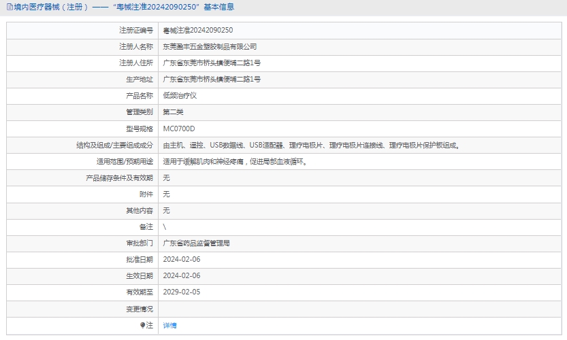
Task: Select the date value in 生效日期 row
Action: [x=182, y=275]
